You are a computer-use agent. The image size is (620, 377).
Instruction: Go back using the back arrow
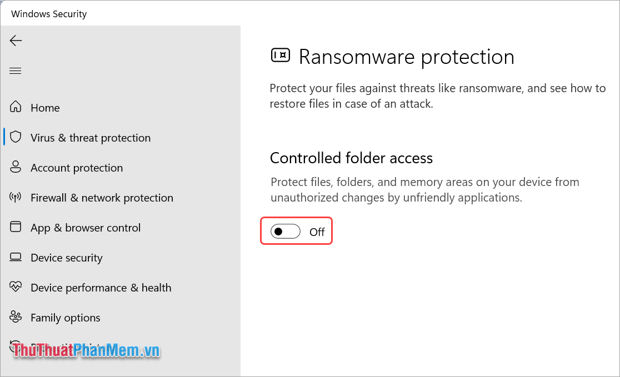point(16,40)
